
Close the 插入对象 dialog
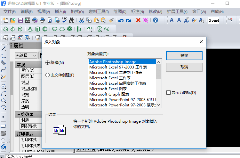tap(201, 42)
